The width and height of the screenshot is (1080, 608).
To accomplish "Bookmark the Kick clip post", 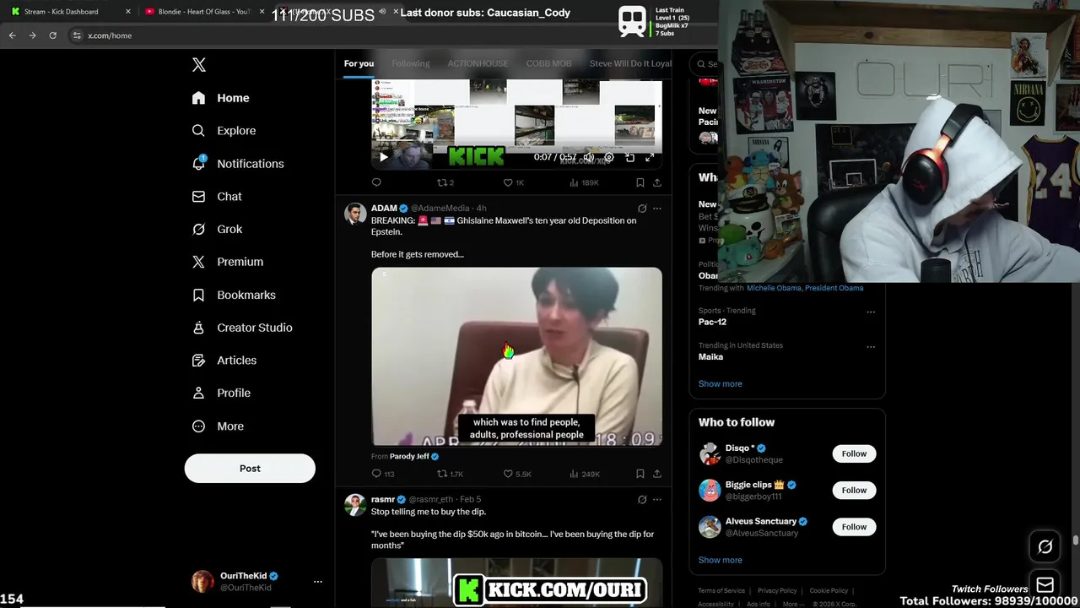I will point(640,182).
